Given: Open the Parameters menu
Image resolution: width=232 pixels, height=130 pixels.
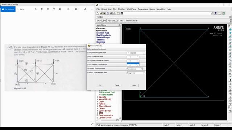Looking at the screenshot, I should click(143, 9).
